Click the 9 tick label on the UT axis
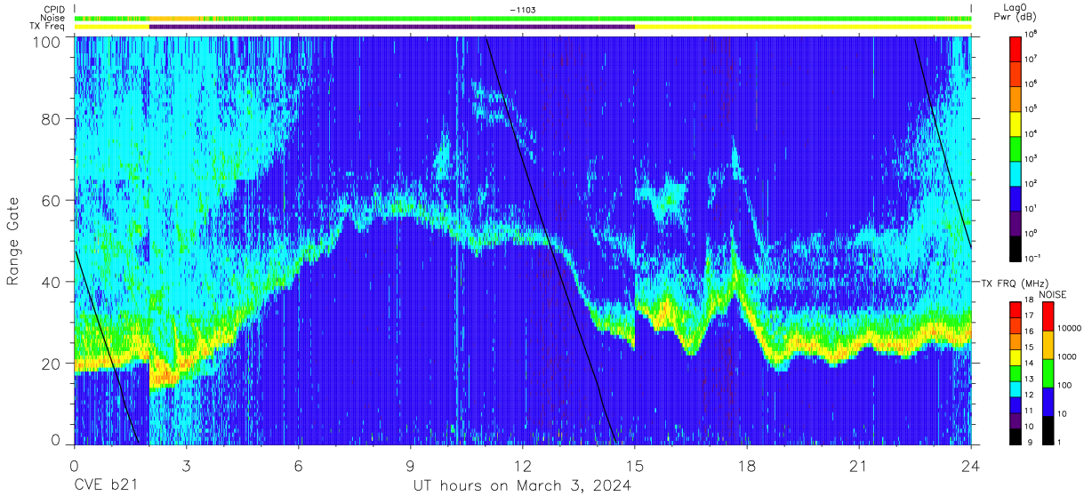Screen dimensions: 1092x504 [410, 466]
